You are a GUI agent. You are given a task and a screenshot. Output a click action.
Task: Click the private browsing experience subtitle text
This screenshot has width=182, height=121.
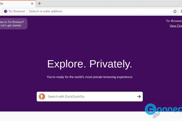[90, 77]
